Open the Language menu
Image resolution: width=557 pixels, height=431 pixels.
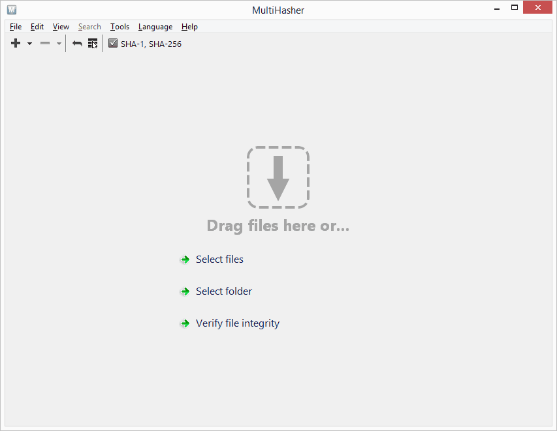155,27
